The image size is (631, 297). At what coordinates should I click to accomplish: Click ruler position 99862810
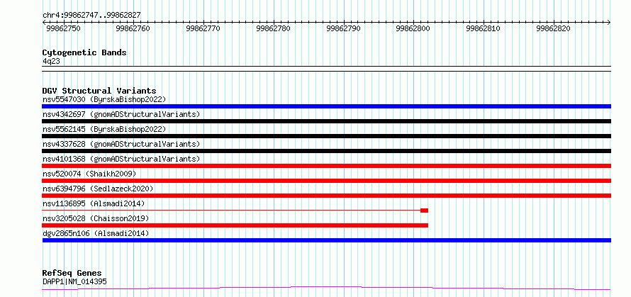(x=483, y=28)
